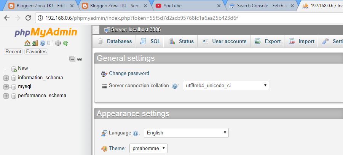
Task: Expand the information_schema database node
Action: [6, 78]
